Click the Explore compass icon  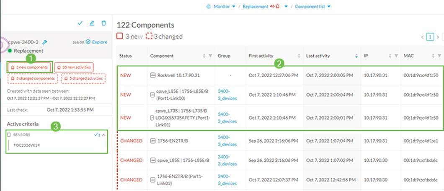click(88, 42)
